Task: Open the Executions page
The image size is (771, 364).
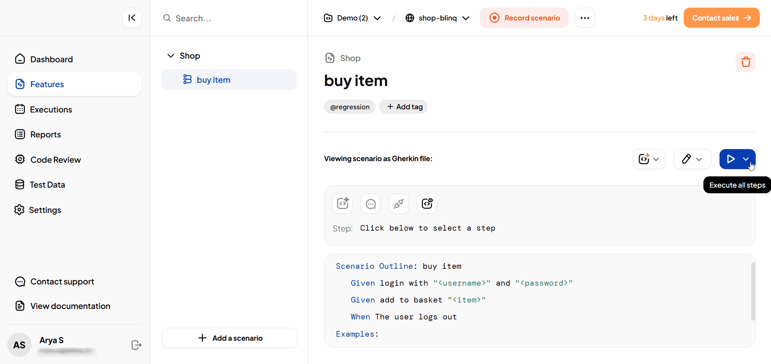Action: click(x=51, y=110)
